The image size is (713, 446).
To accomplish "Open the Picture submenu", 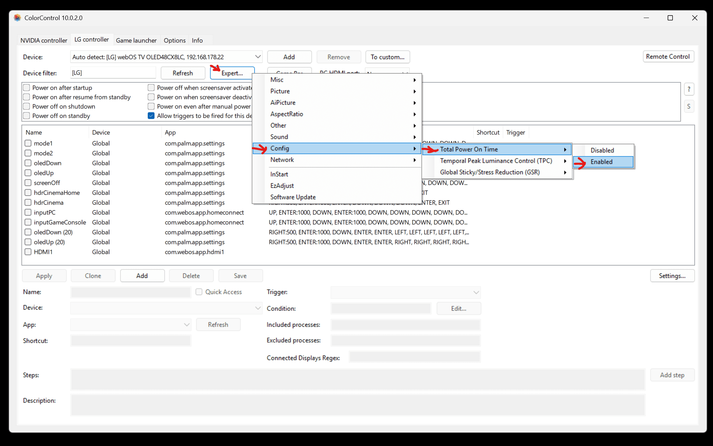I will [337, 91].
